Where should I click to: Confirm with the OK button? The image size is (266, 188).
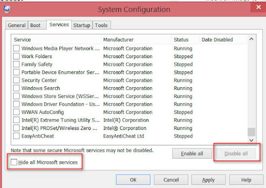[x=133, y=180]
